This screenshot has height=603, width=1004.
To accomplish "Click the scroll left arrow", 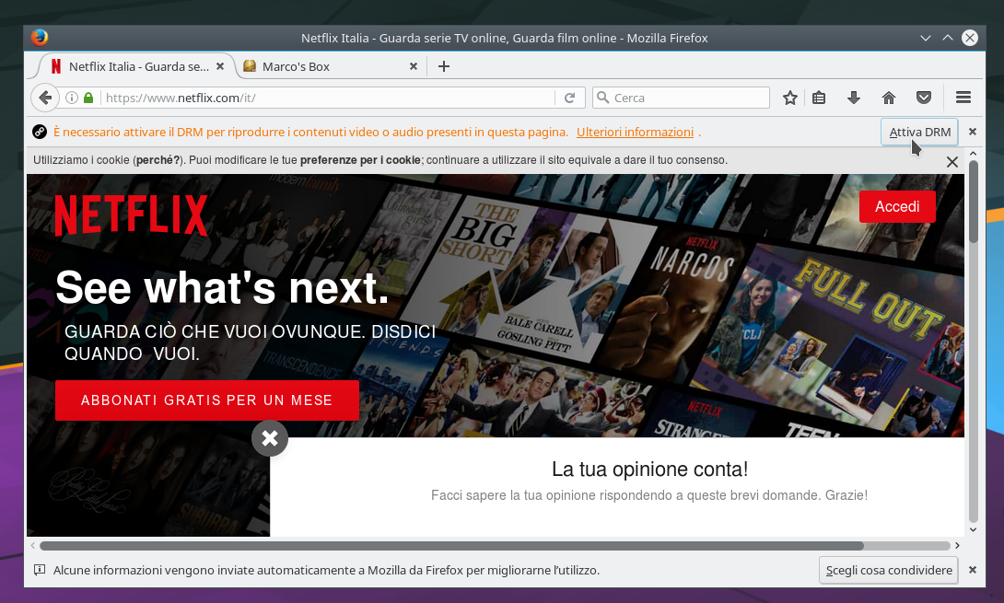I will click(33, 545).
